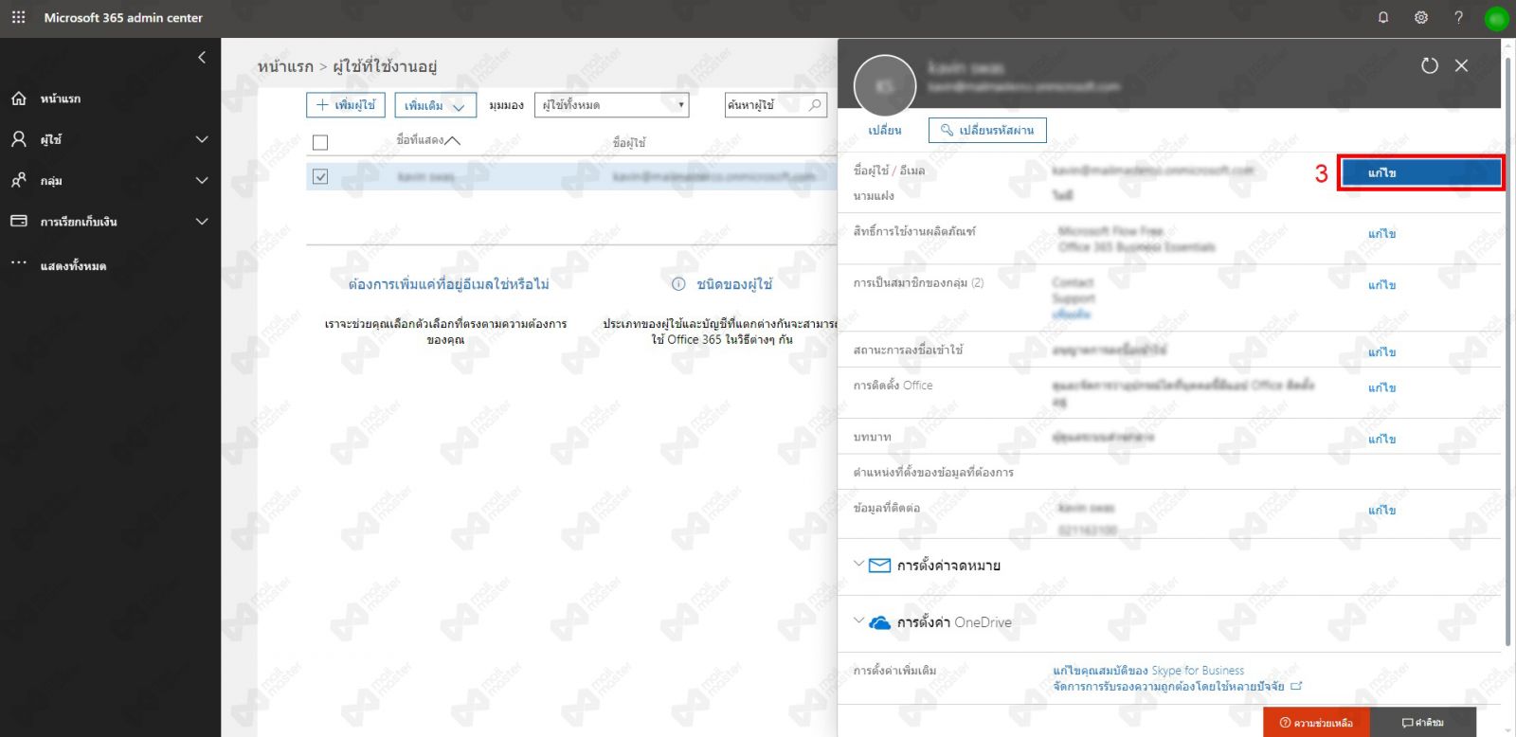Open the app launcher waffle icon
Screen dimensions: 1516x737
[x=18, y=17]
